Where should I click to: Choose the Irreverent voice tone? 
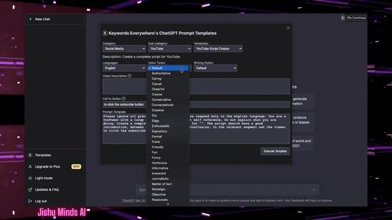(168, 174)
